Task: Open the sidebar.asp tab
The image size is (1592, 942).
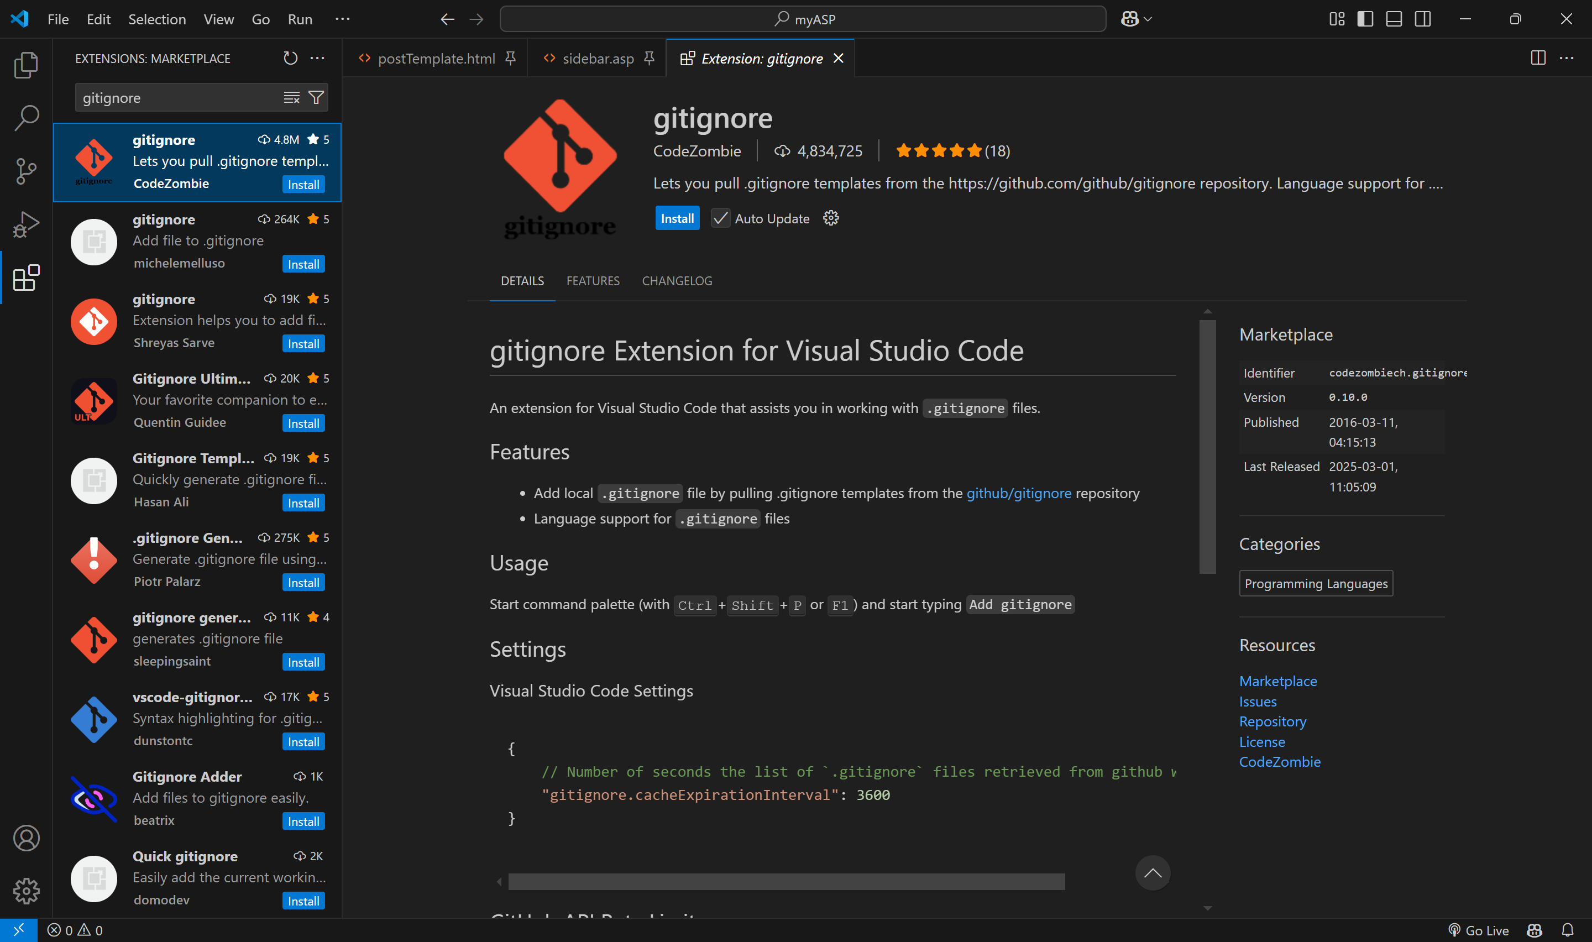Action: pos(597,59)
